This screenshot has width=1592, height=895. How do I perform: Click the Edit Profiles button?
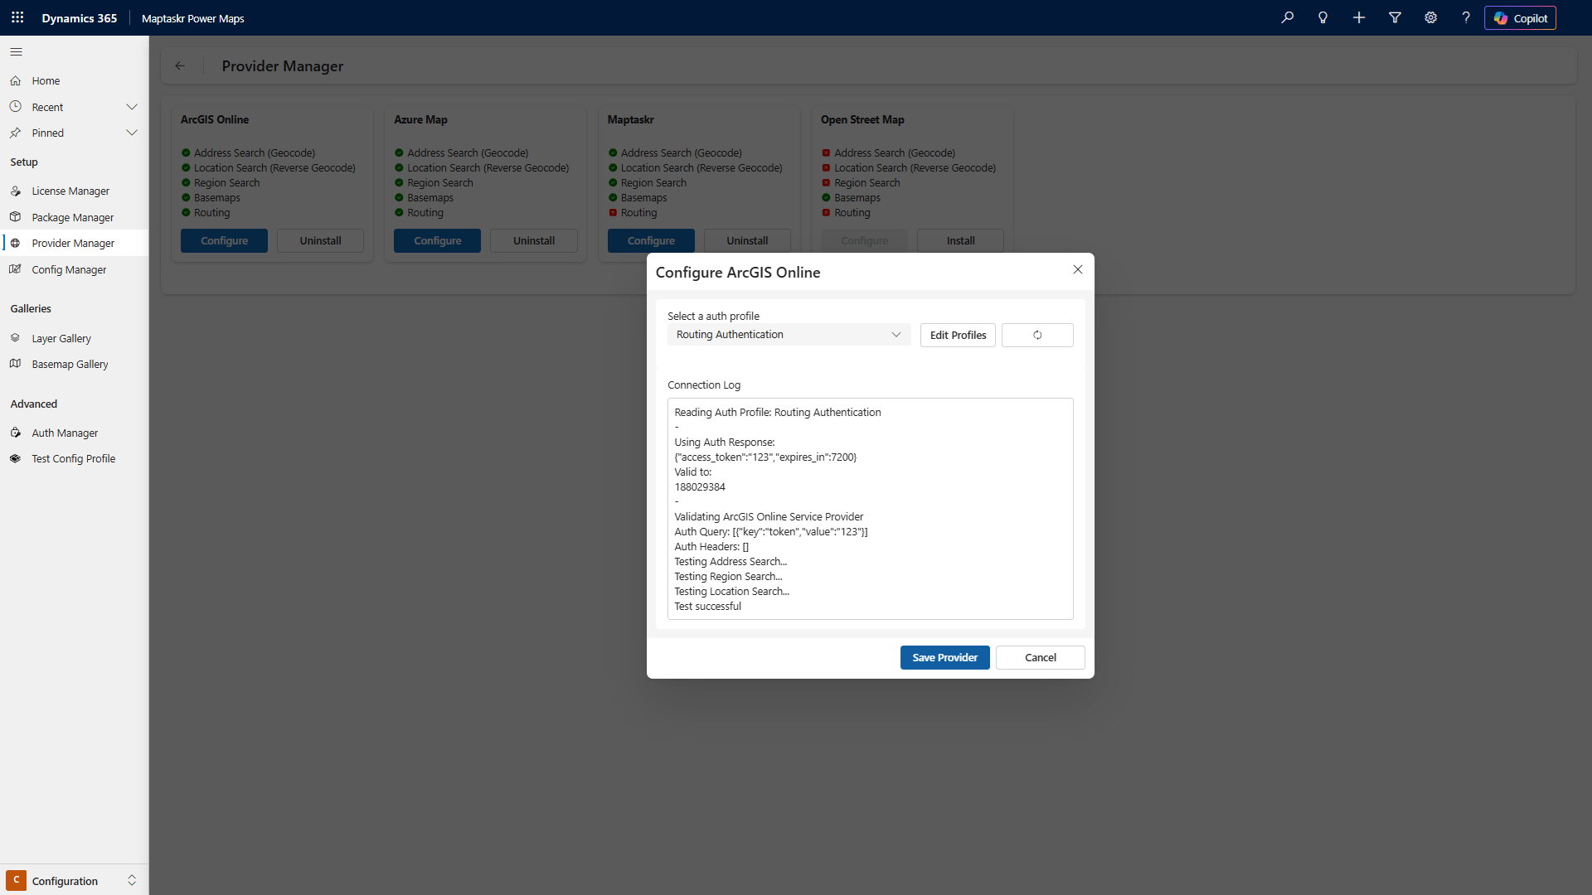958,335
